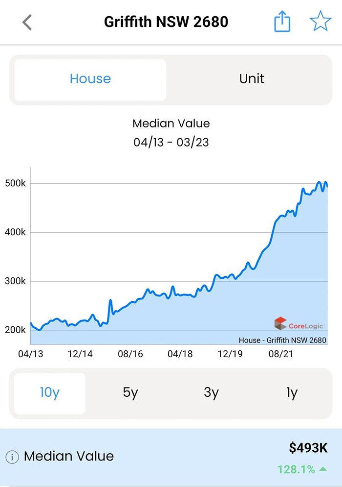Viewport: 342px width, 487px height.
Task: Tap the green upward growth arrow
Action: (x=323, y=469)
